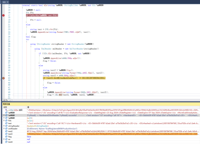Click the stringReader variable icon
This screenshot has height=144, width=200.
[x=6, y=126]
